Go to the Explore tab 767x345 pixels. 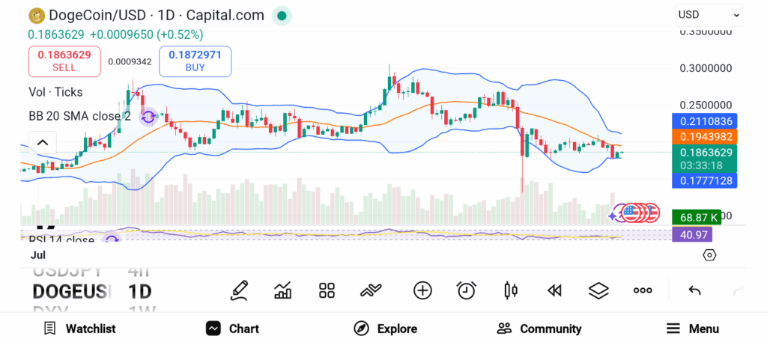(x=386, y=329)
